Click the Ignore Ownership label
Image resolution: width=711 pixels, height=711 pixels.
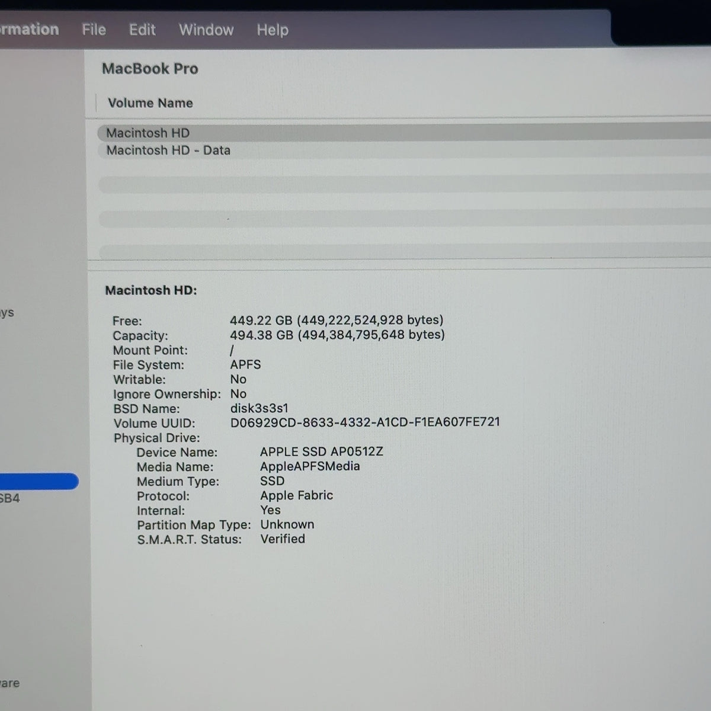(x=166, y=394)
